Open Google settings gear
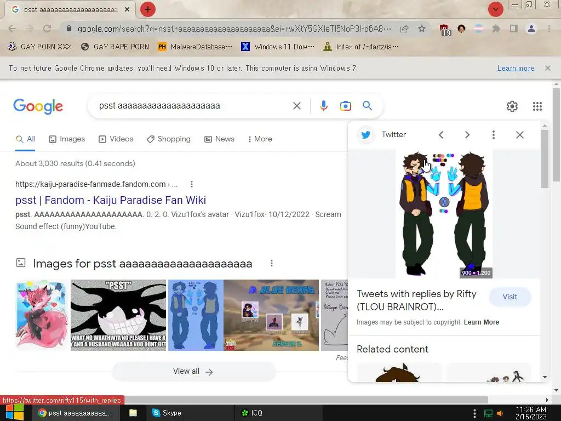Viewport: 561px width, 421px height. 512,106
